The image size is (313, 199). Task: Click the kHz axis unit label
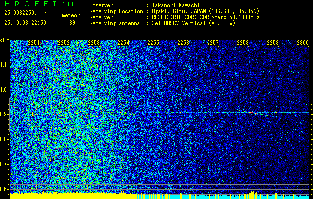[4, 40]
